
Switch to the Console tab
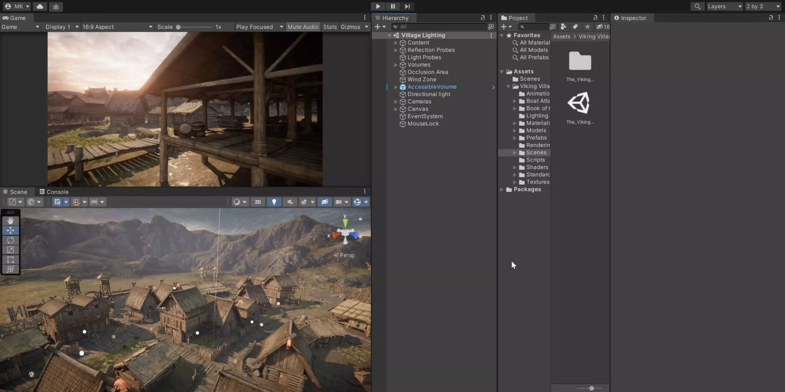coord(57,192)
